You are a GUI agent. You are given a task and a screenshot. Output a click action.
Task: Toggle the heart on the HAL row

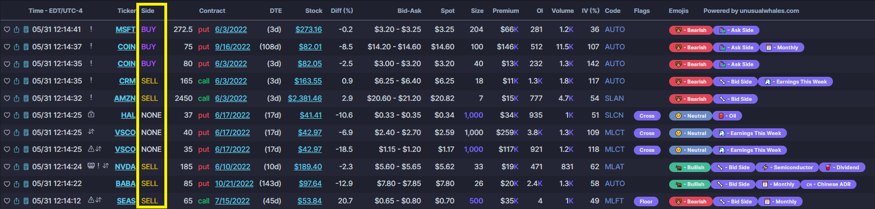7,115
